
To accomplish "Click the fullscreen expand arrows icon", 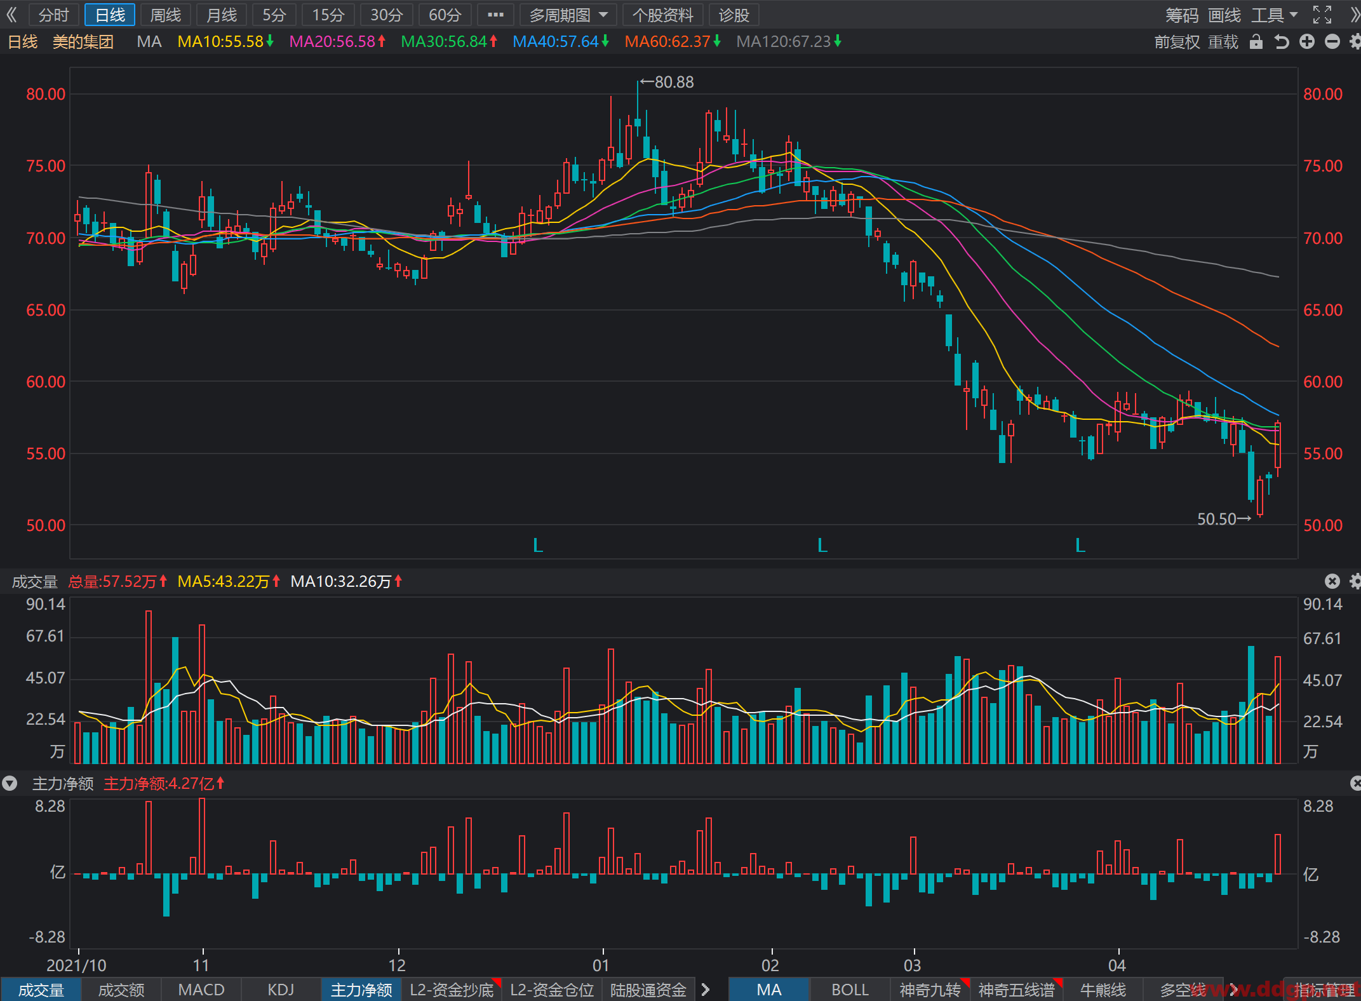I will (1322, 15).
